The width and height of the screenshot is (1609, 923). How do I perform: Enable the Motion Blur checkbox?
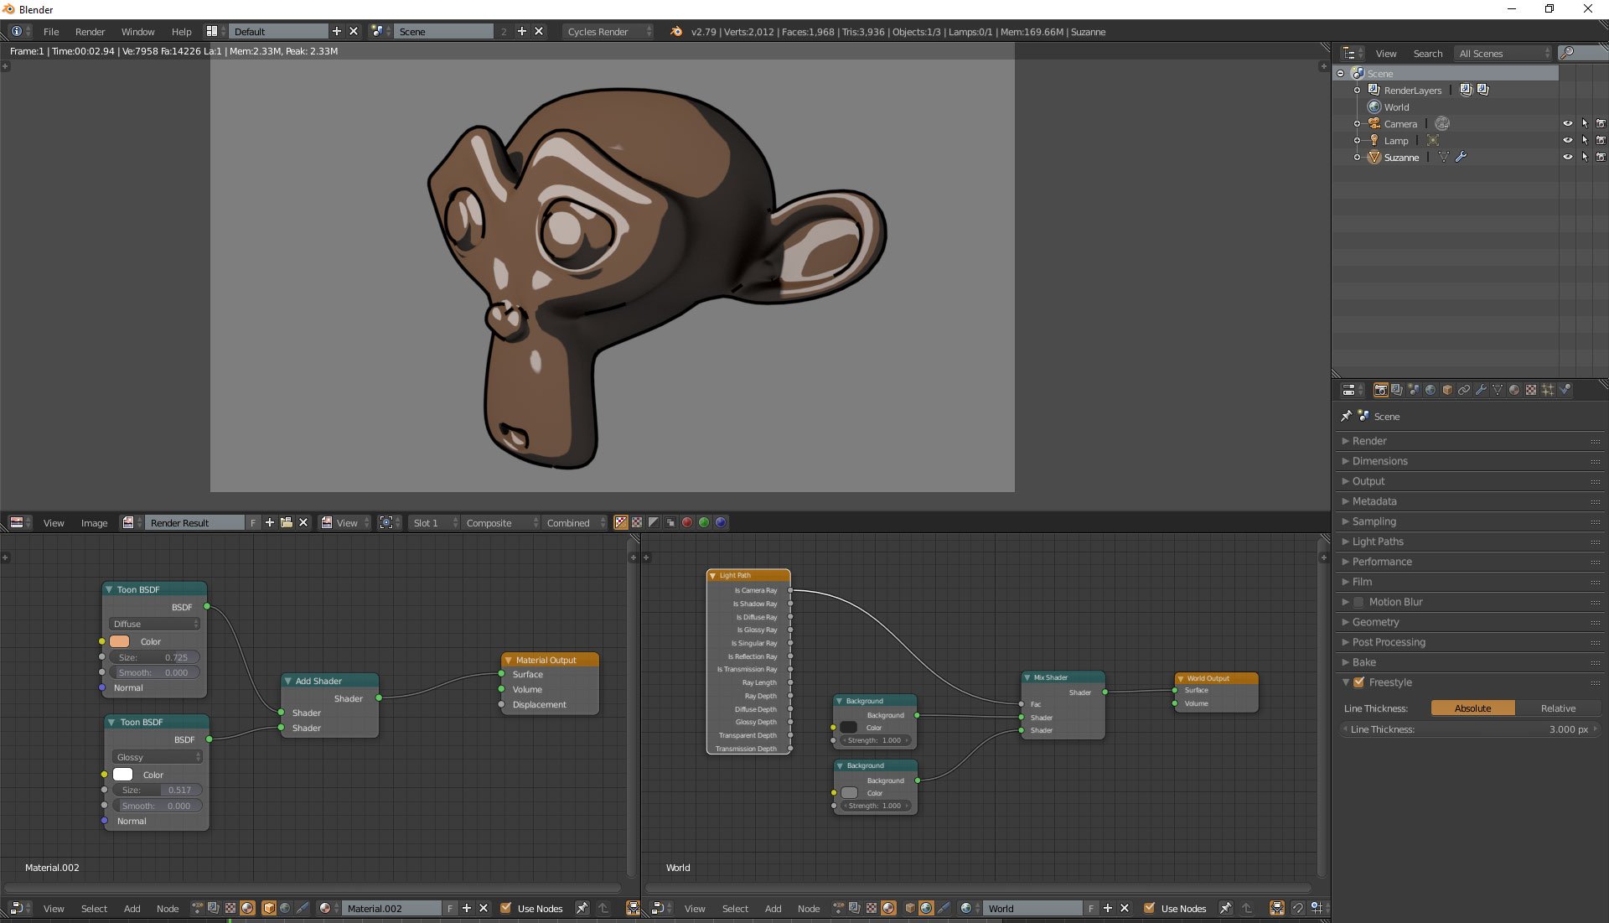coord(1358,602)
